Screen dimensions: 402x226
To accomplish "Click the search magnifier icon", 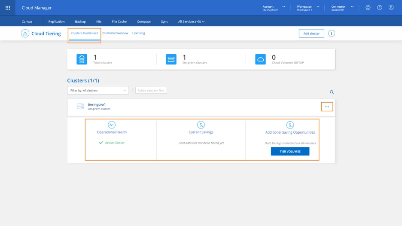I will pyautogui.click(x=332, y=92).
